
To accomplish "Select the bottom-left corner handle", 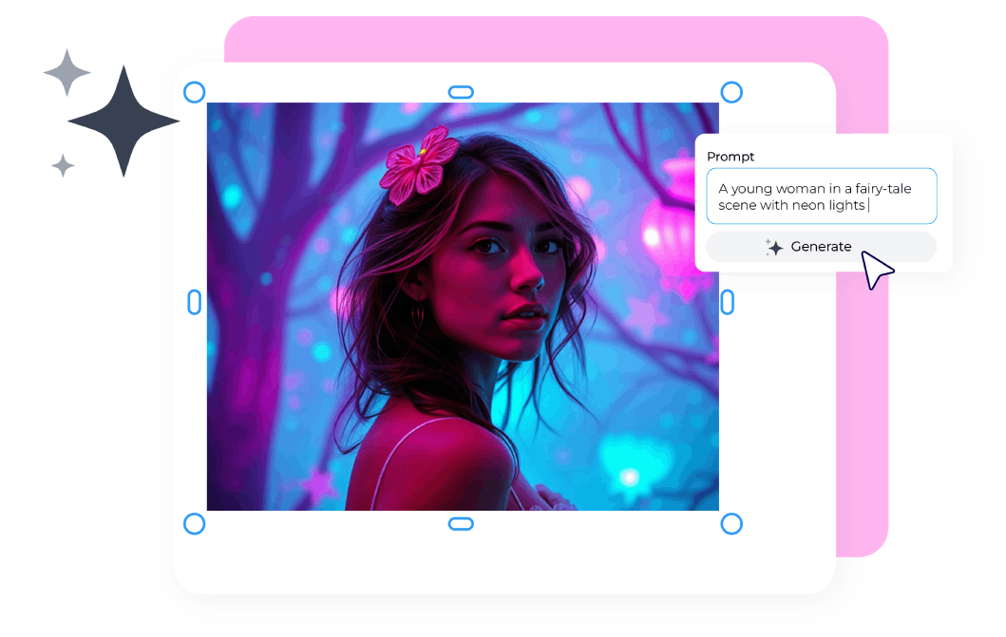I will click(x=194, y=522).
